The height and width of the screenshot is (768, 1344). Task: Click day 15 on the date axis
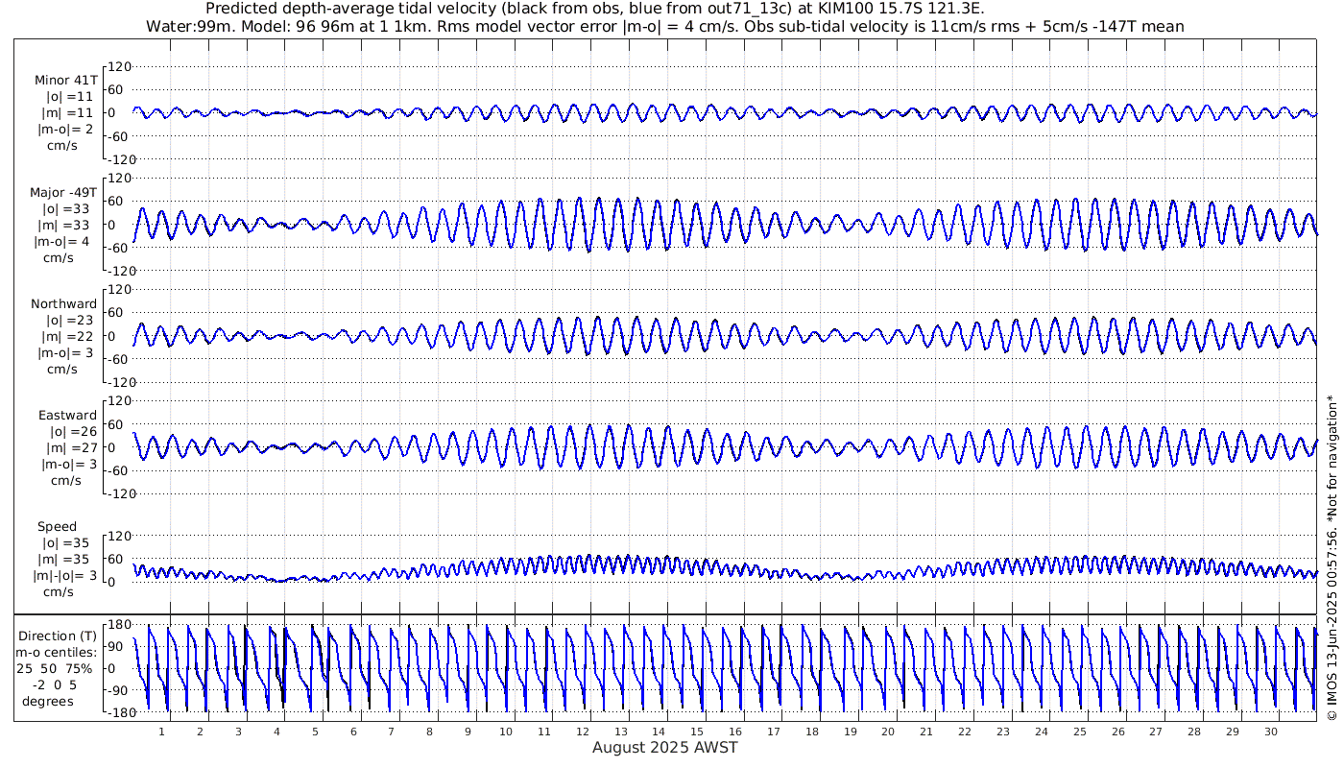click(698, 732)
